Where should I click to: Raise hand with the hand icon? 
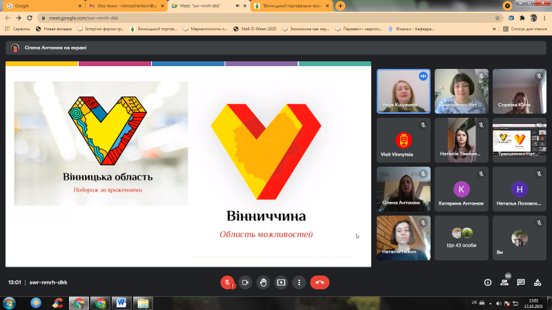264,282
